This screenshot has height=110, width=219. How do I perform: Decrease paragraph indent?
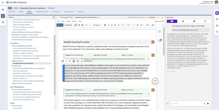click(x=134, y=25)
